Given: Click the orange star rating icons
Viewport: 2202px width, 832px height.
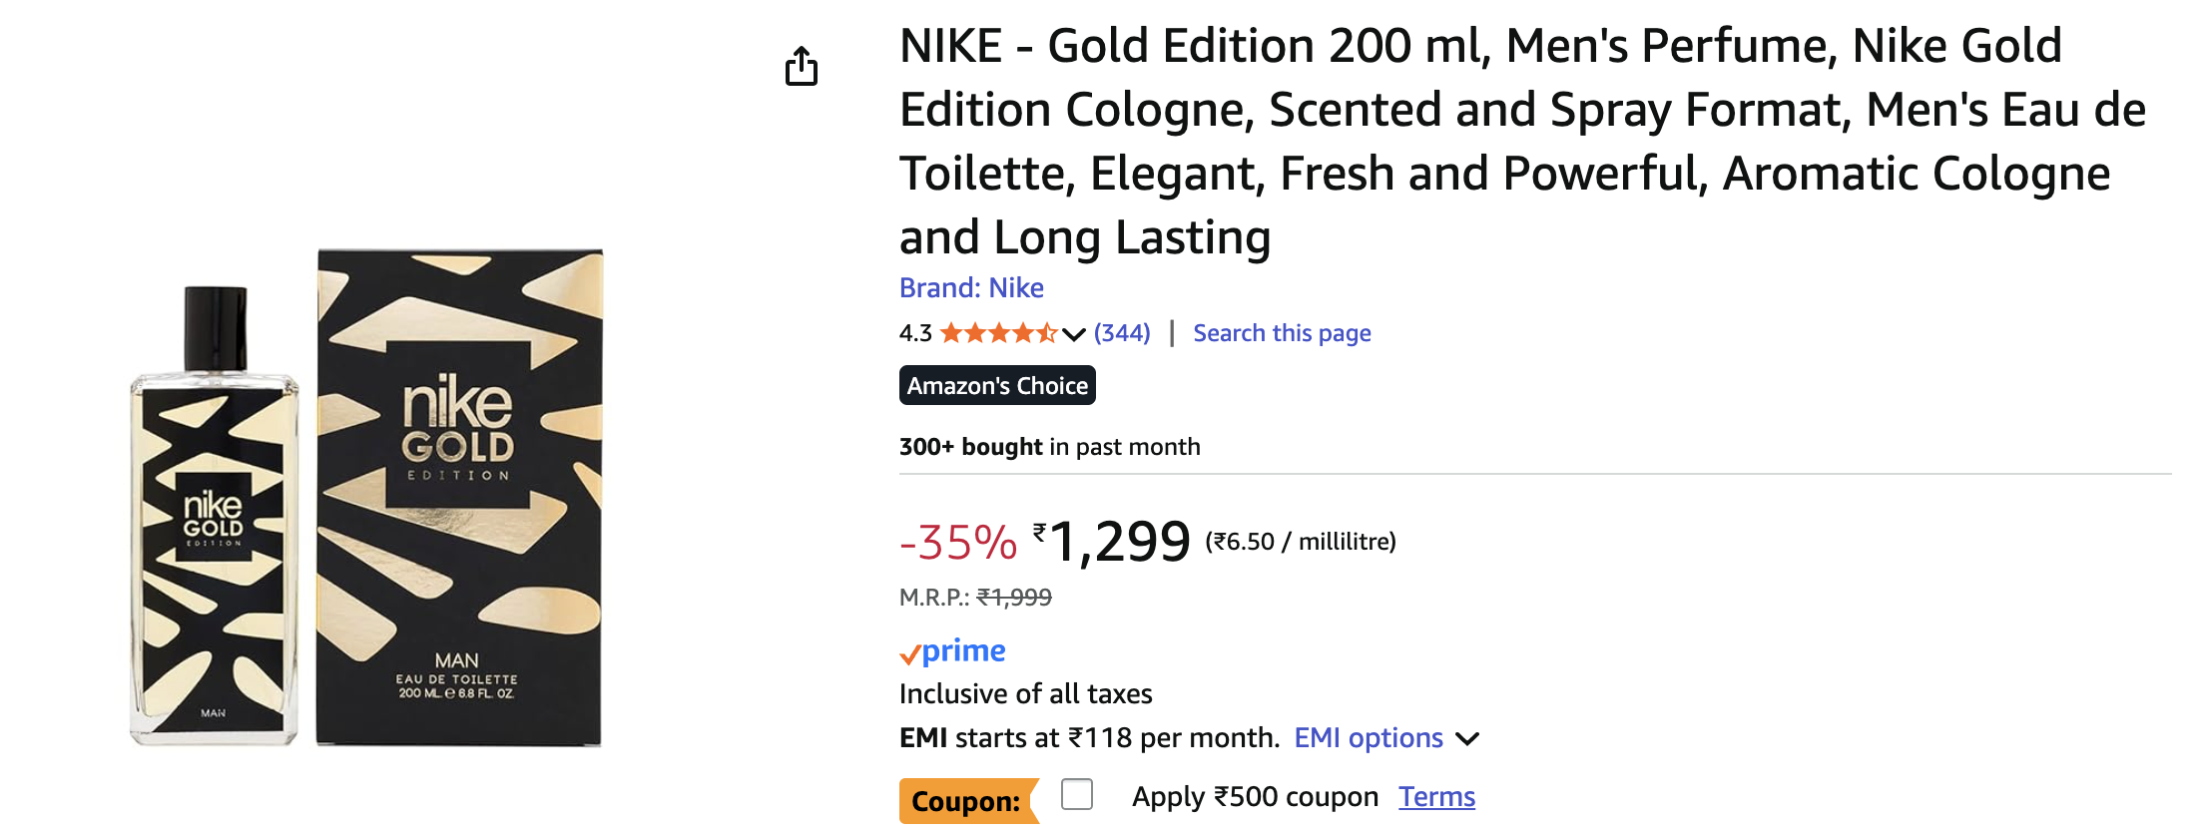Looking at the screenshot, I should [997, 333].
